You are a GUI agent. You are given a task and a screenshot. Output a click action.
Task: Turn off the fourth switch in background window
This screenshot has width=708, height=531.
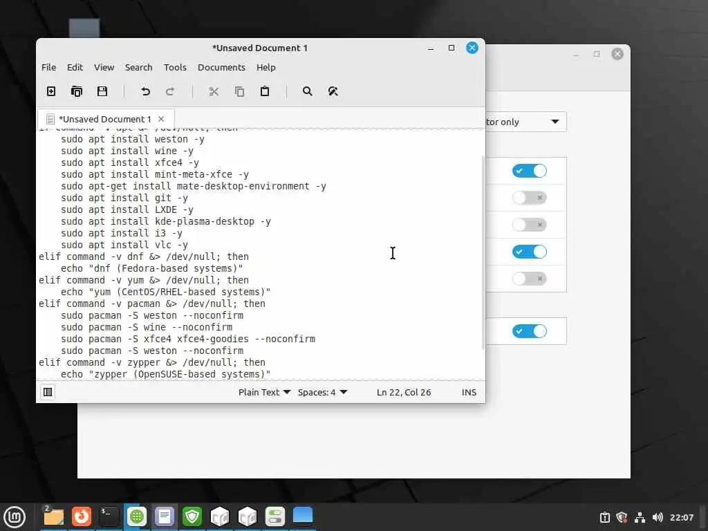click(x=529, y=252)
